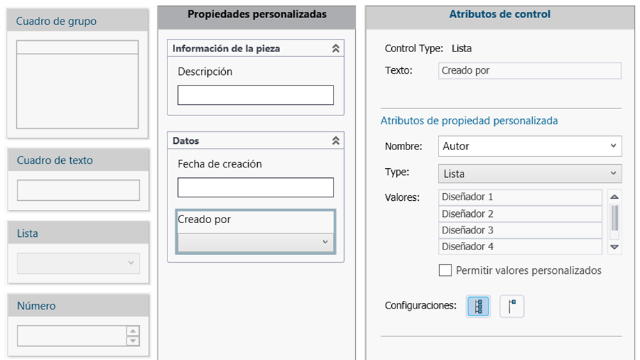Collapse the Datos group box
This screenshot has width=640, height=360.
click(336, 141)
